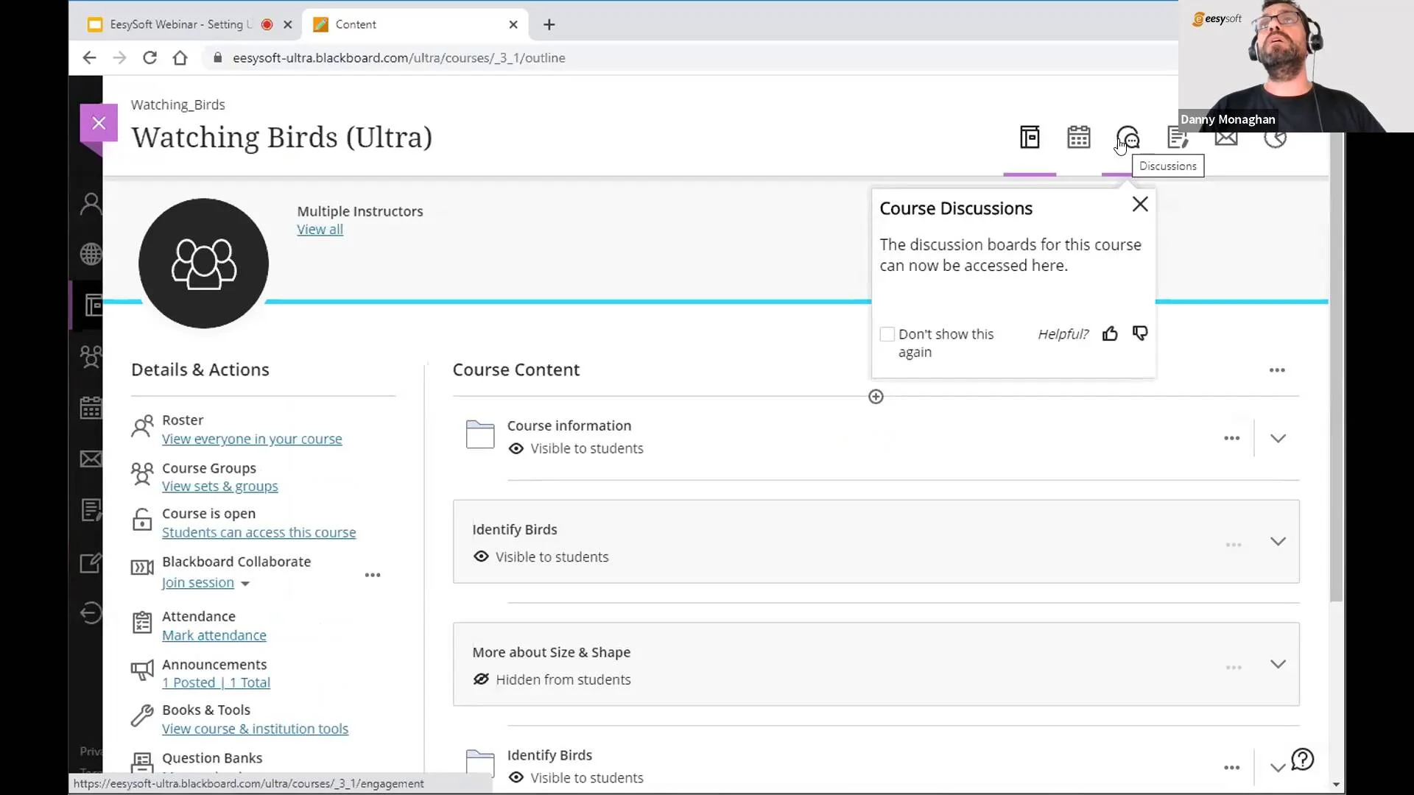Image resolution: width=1414 pixels, height=795 pixels.
Task: Open the Discussions icon in course header
Action: [1128, 137]
